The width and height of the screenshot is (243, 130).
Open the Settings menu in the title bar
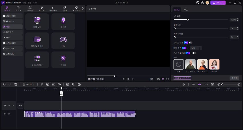[30, 3]
